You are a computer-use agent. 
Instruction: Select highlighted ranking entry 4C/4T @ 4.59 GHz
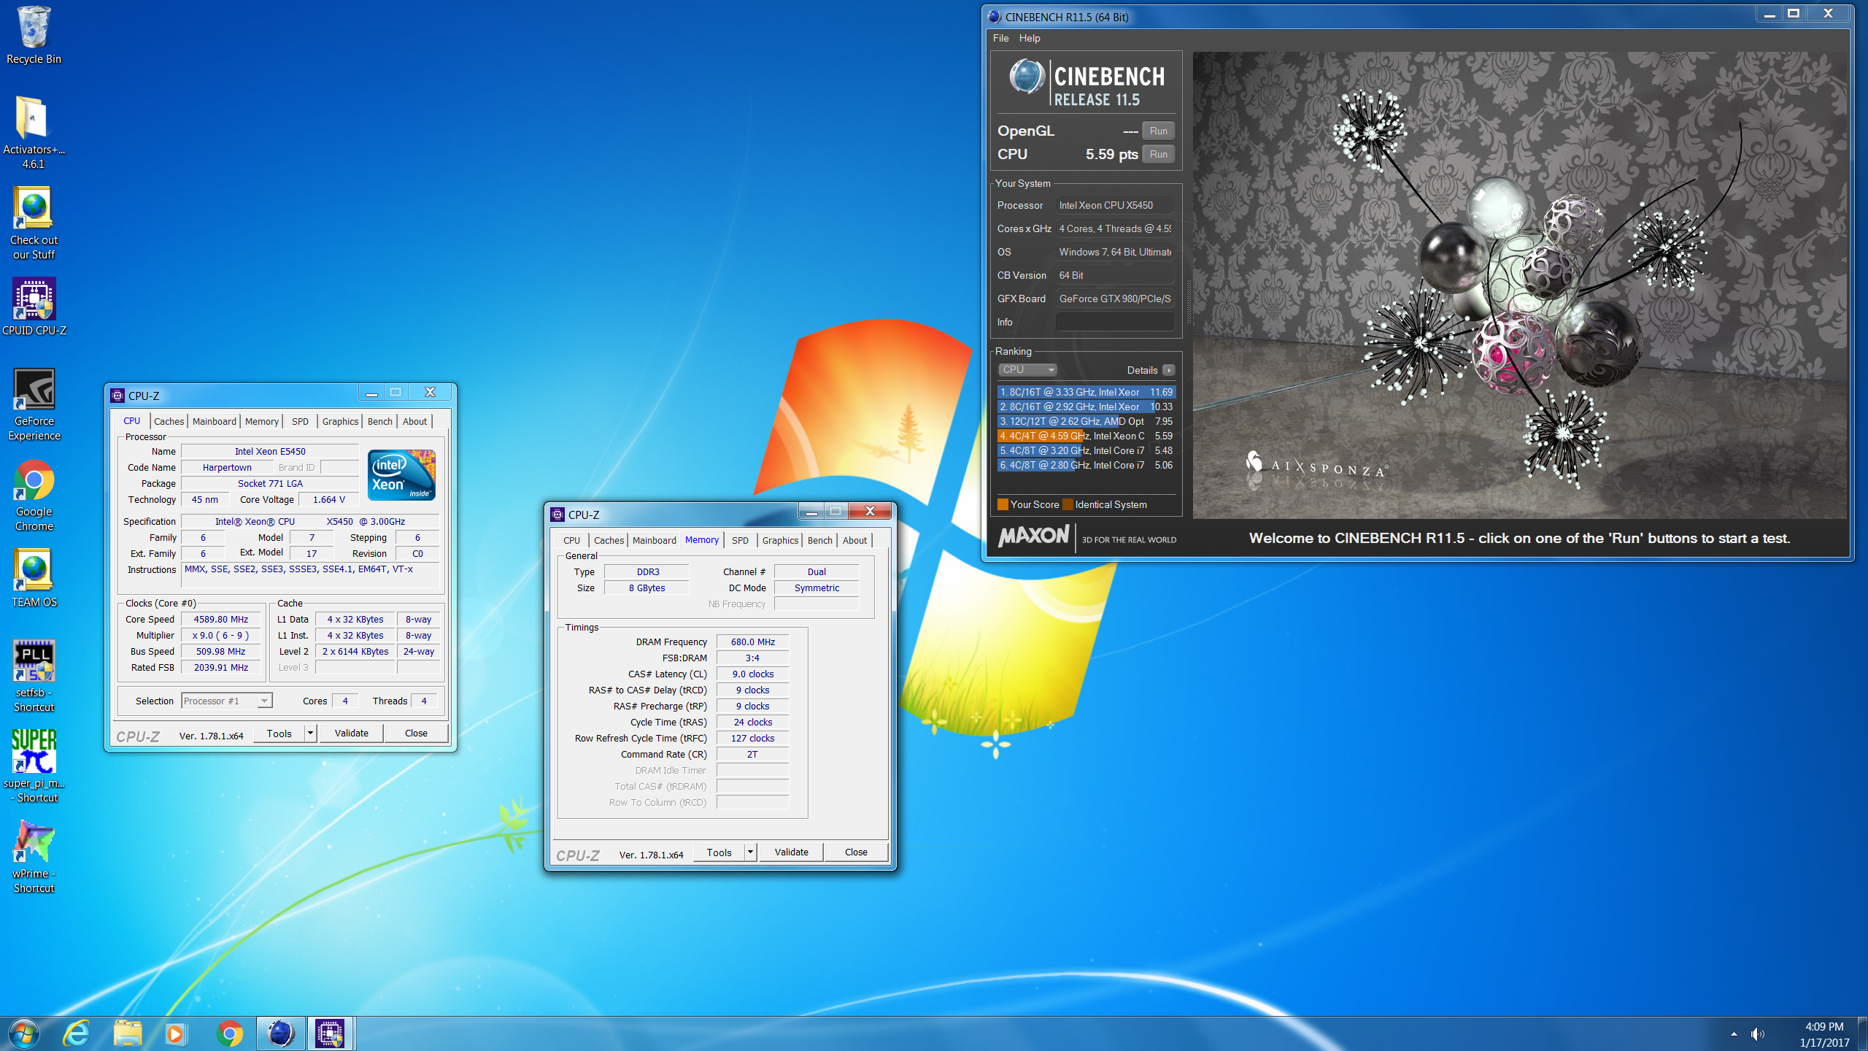pyautogui.click(x=1086, y=436)
